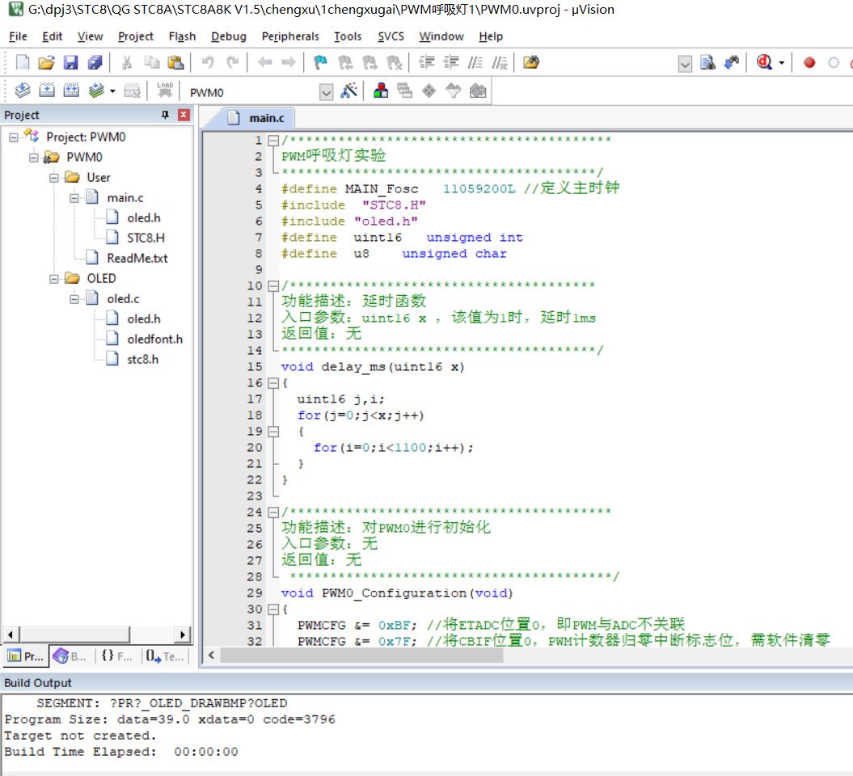Navigate forwards with the right arrow icon
The width and height of the screenshot is (853, 776).
click(x=289, y=62)
